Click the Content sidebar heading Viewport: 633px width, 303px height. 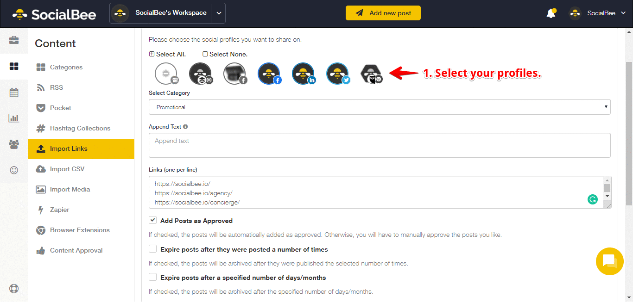pos(55,43)
